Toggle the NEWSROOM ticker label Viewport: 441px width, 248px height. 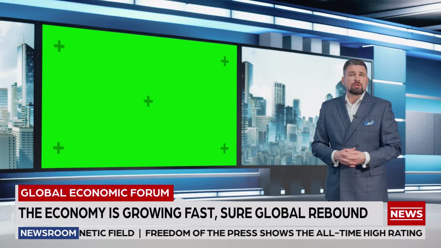(49, 233)
